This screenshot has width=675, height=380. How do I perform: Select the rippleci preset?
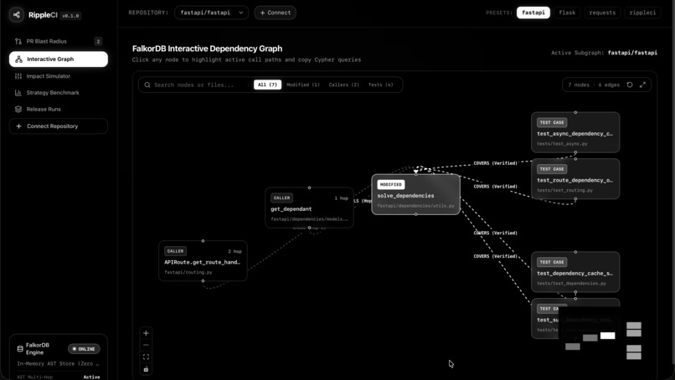tap(642, 13)
